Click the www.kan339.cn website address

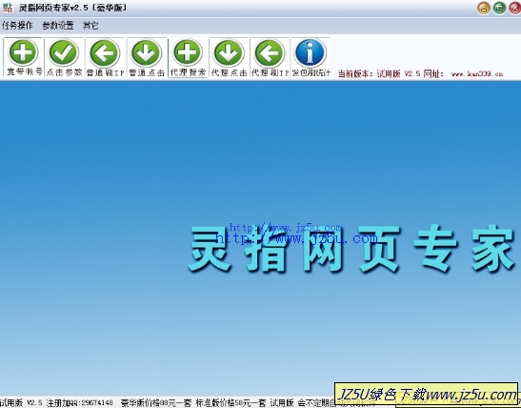click(477, 73)
